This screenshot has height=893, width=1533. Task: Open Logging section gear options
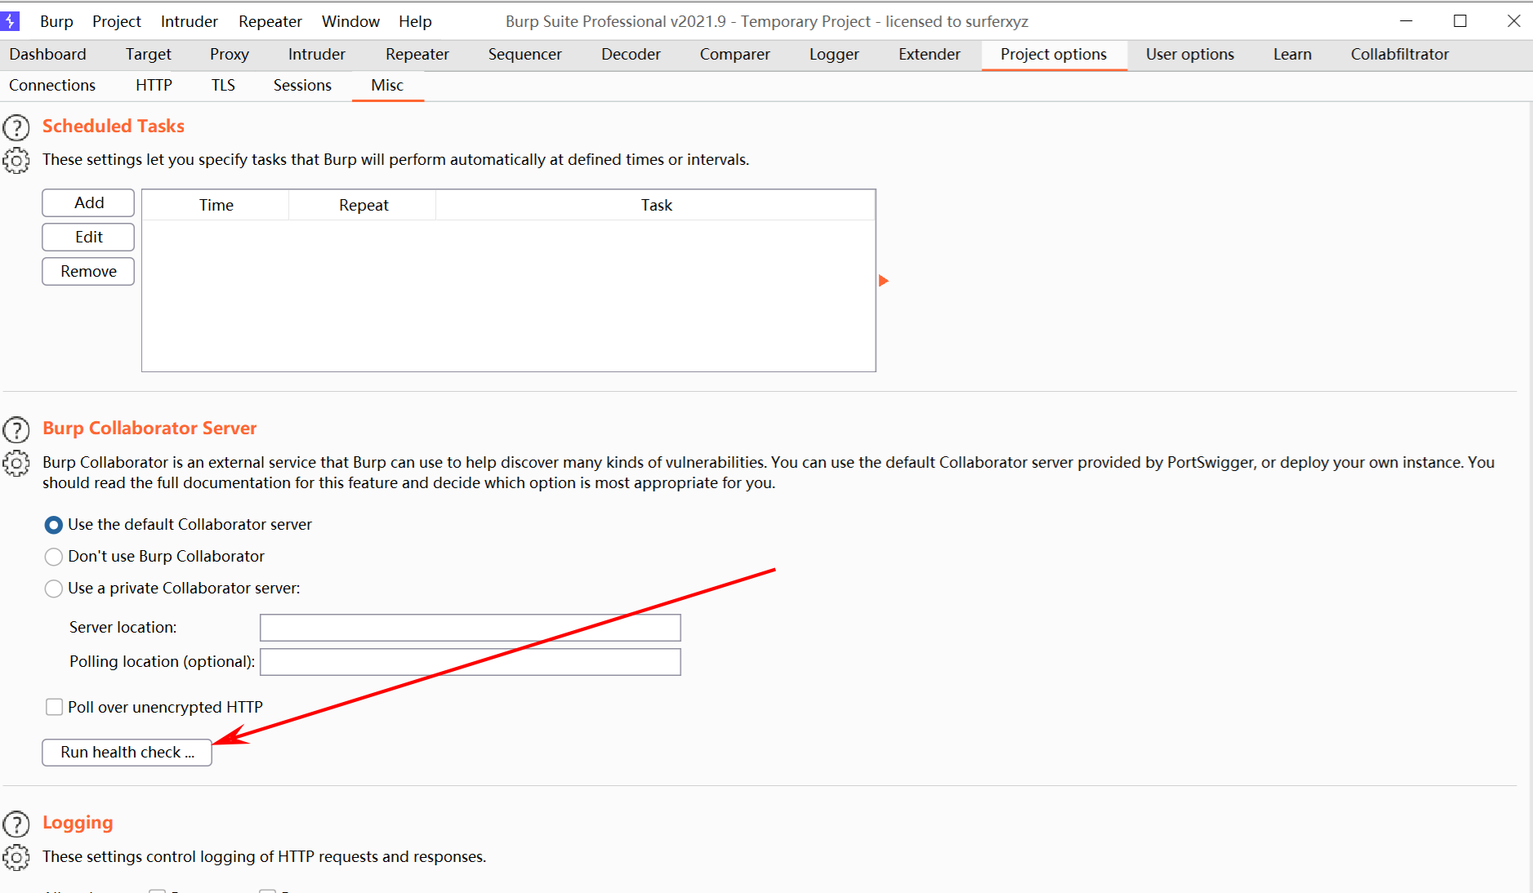(16, 858)
